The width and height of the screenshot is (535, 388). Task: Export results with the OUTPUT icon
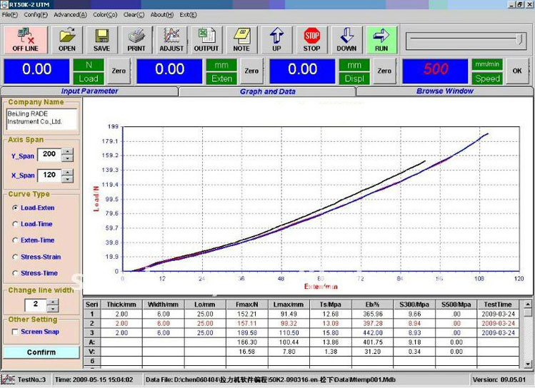click(x=206, y=39)
